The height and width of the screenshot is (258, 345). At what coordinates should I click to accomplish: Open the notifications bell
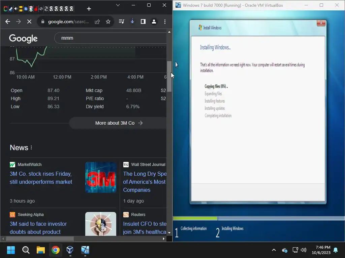(336, 250)
